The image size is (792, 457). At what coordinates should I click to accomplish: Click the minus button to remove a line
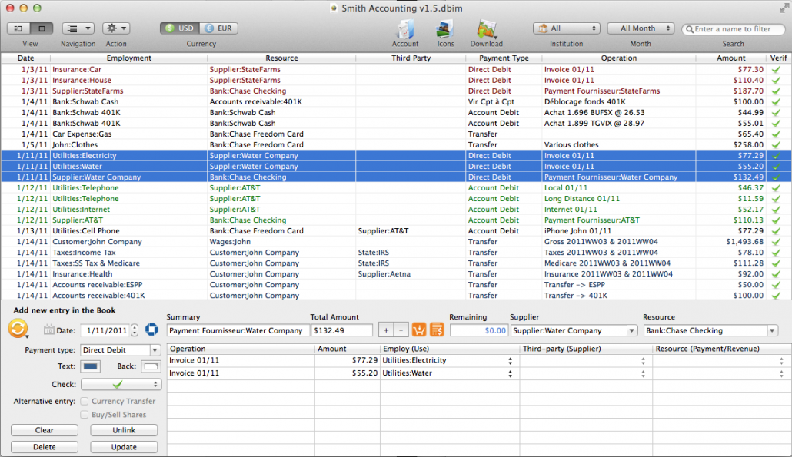[401, 330]
